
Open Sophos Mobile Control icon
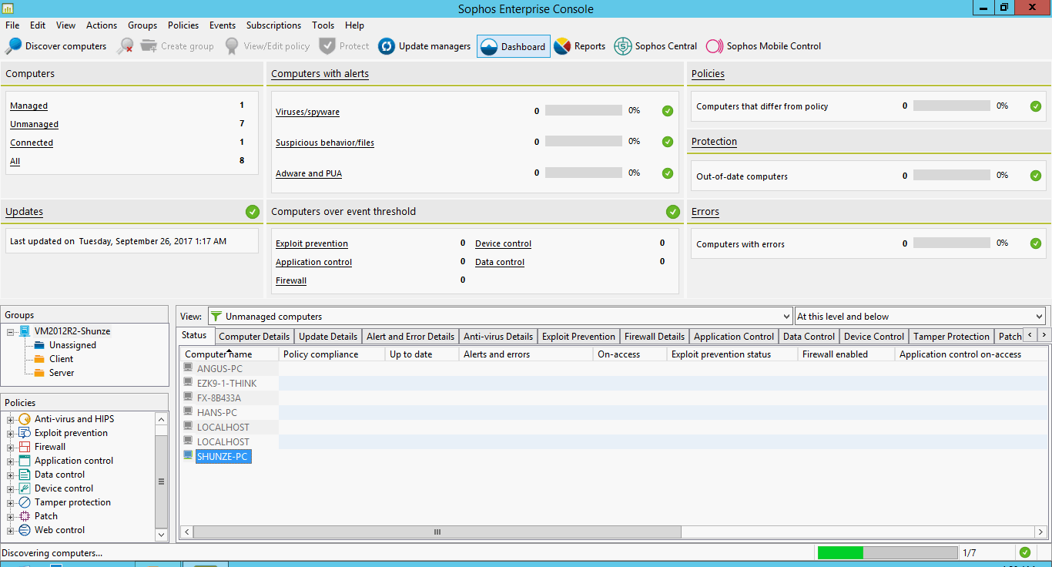coord(715,46)
